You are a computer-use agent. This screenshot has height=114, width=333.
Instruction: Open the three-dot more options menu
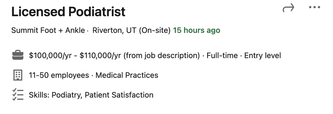coord(314,7)
